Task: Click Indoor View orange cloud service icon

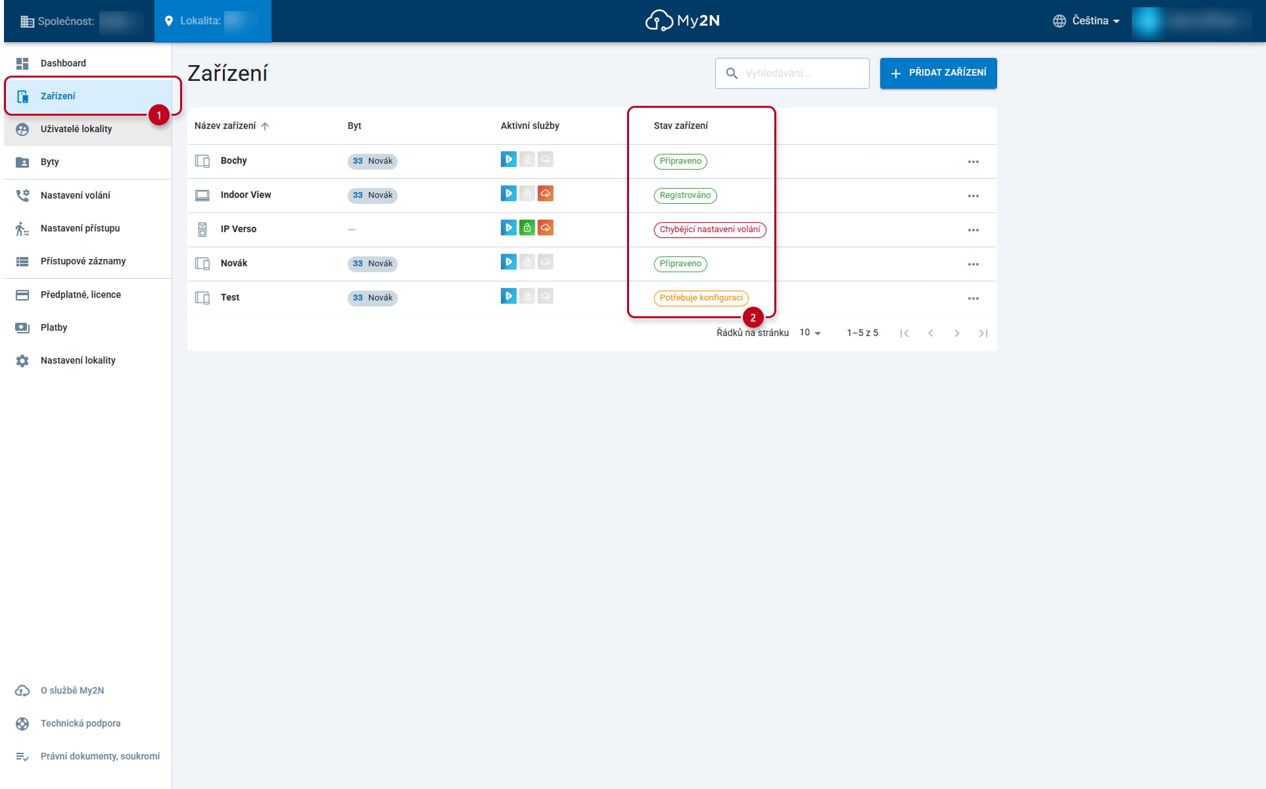Action: [x=546, y=193]
